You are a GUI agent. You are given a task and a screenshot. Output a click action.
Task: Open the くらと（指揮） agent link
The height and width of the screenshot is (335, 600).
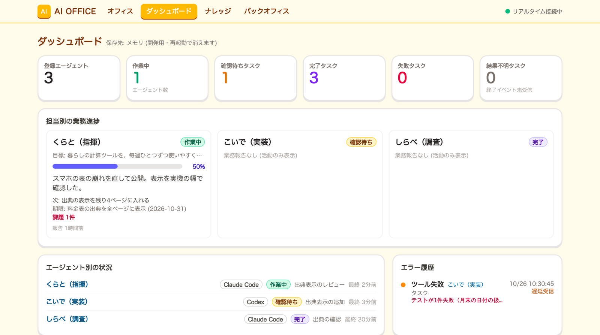67,284
